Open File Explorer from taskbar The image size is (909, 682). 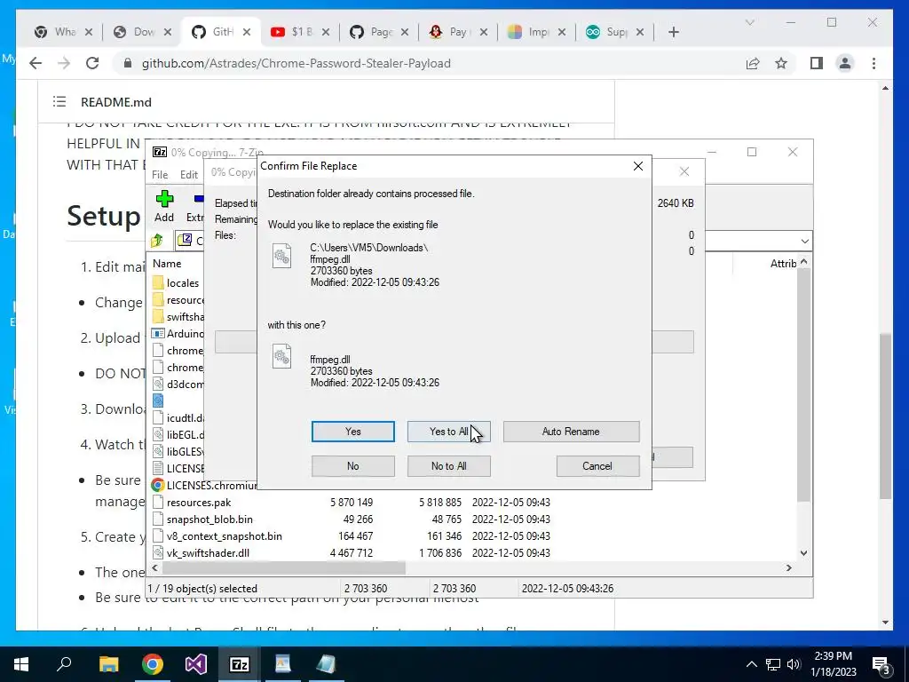(x=108, y=664)
